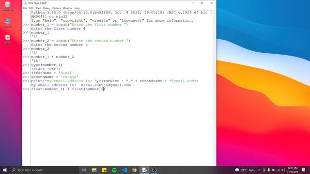Select the python file desktop icon

point(8,39)
